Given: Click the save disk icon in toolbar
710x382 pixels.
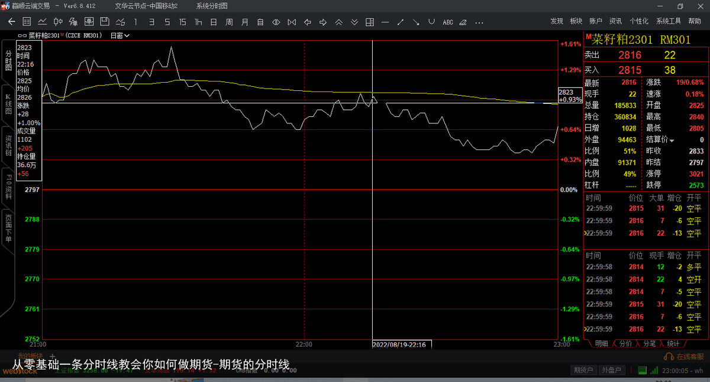Looking at the screenshot, I should 105,22.
